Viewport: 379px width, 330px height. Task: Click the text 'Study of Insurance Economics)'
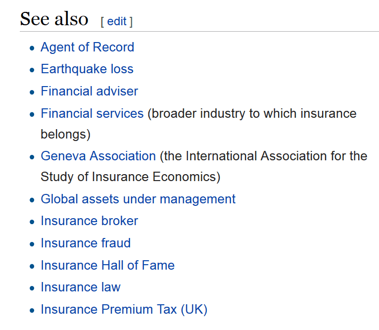[131, 177]
